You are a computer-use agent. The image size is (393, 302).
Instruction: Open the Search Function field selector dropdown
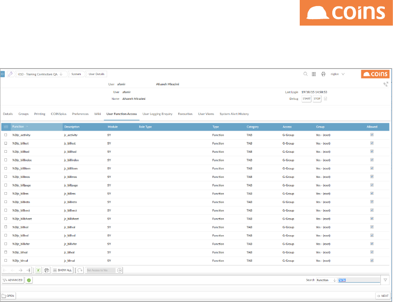tap(326, 280)
